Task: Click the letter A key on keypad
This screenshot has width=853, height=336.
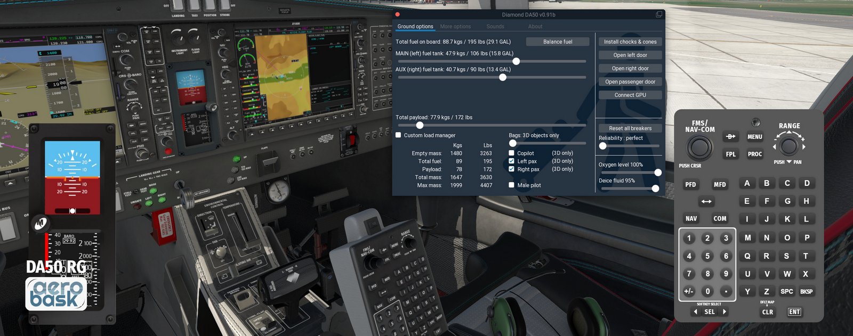Action: [747, 183]
